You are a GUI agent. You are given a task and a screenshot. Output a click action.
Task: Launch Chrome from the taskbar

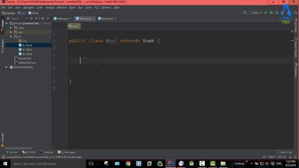[128, 163]
